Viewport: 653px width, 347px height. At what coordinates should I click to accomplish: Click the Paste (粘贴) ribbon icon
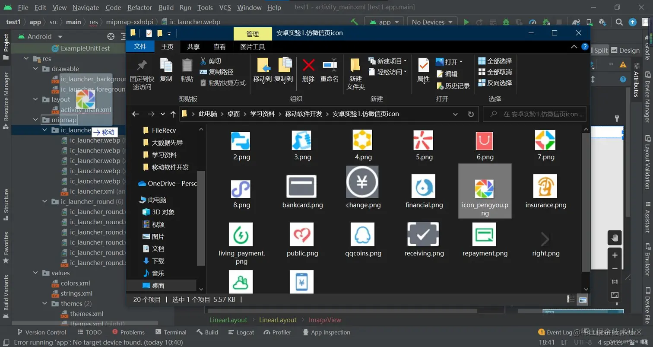(187, 65)
